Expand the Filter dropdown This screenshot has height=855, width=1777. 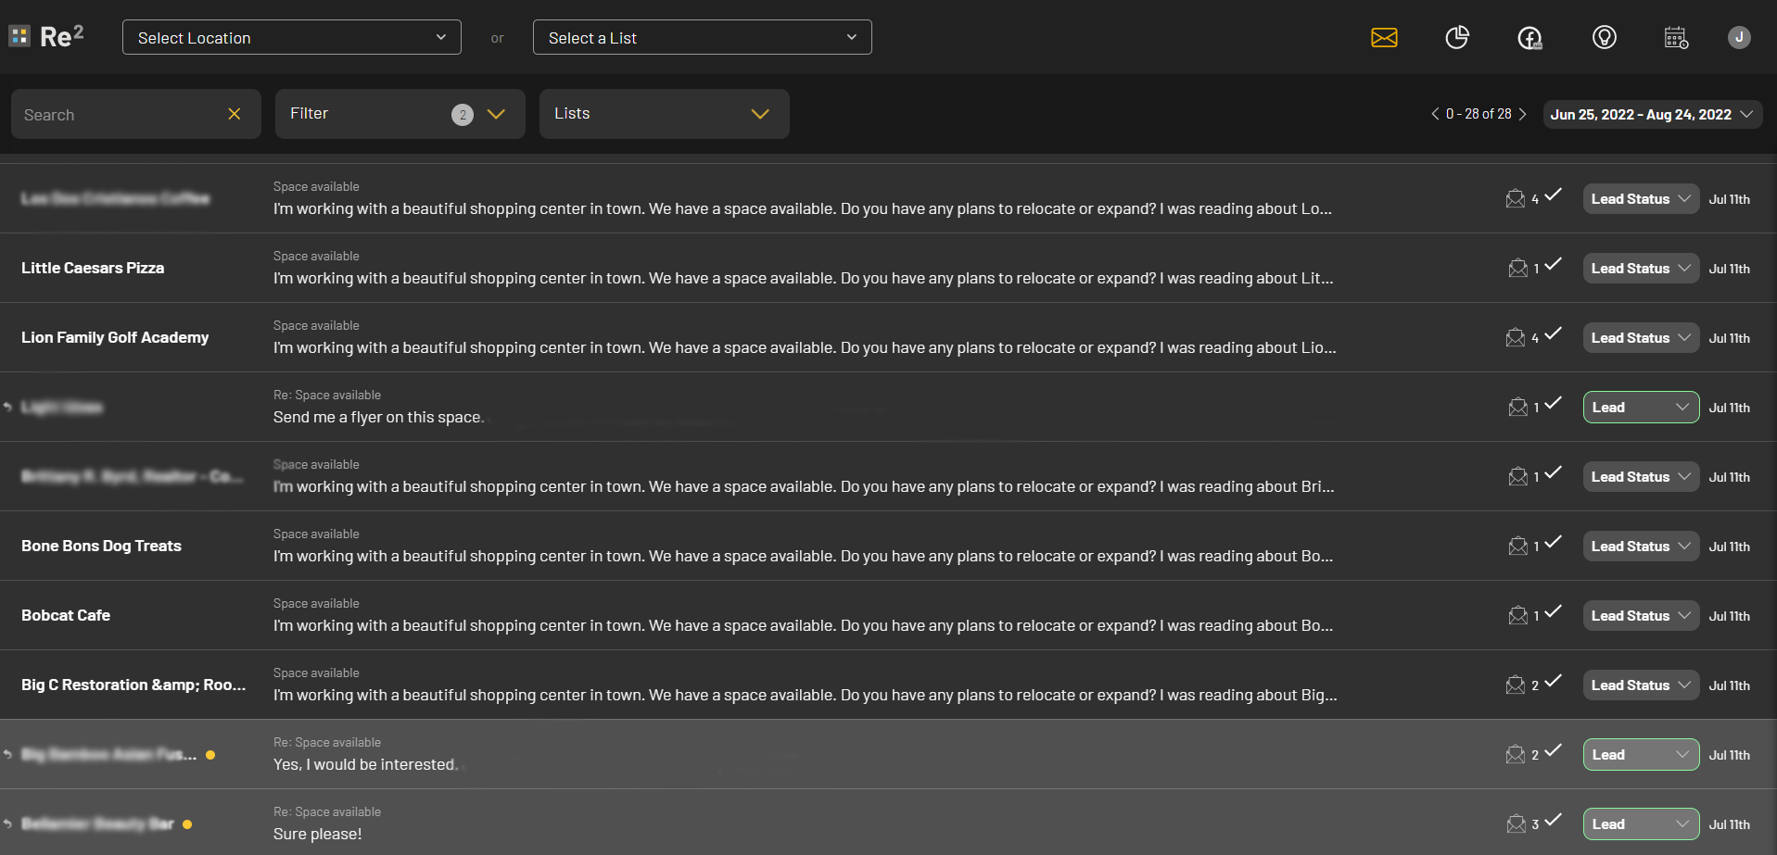point(400,114)
